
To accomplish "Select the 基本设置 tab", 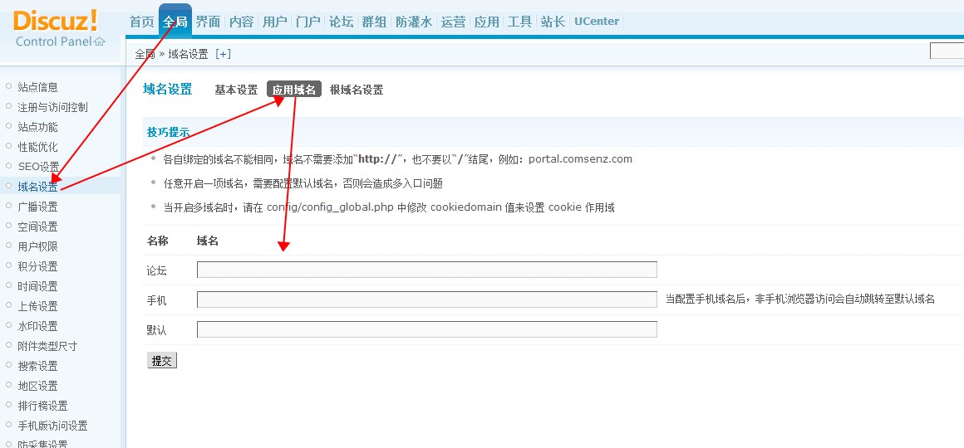I will click(x=236, y=90).
